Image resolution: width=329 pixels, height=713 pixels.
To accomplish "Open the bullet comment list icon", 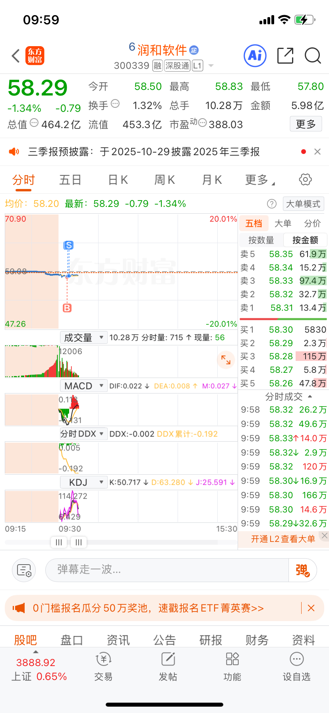I will coord(24,570).
